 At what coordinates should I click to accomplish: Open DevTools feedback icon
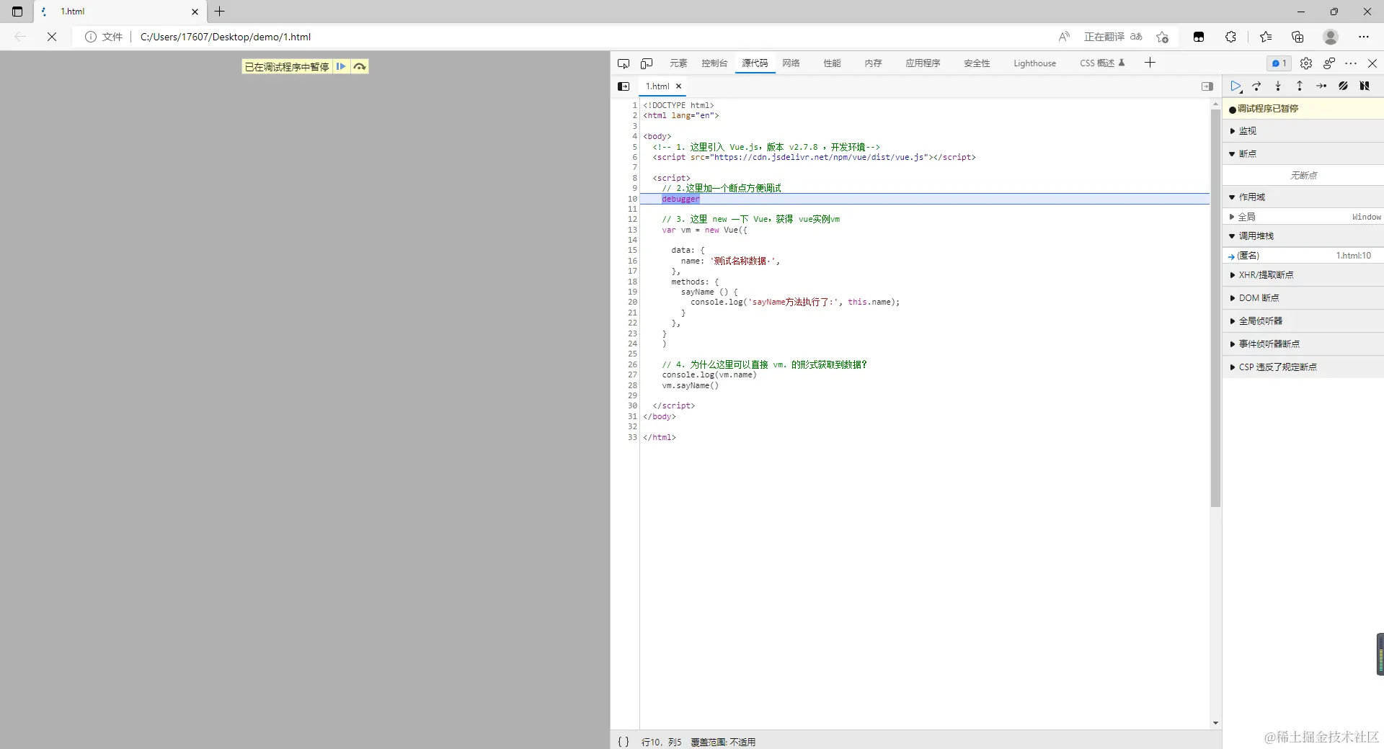pos(1329,63)
